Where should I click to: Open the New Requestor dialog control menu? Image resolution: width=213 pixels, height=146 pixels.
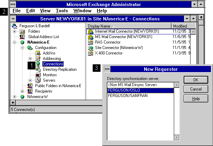[x=107, y=69]
